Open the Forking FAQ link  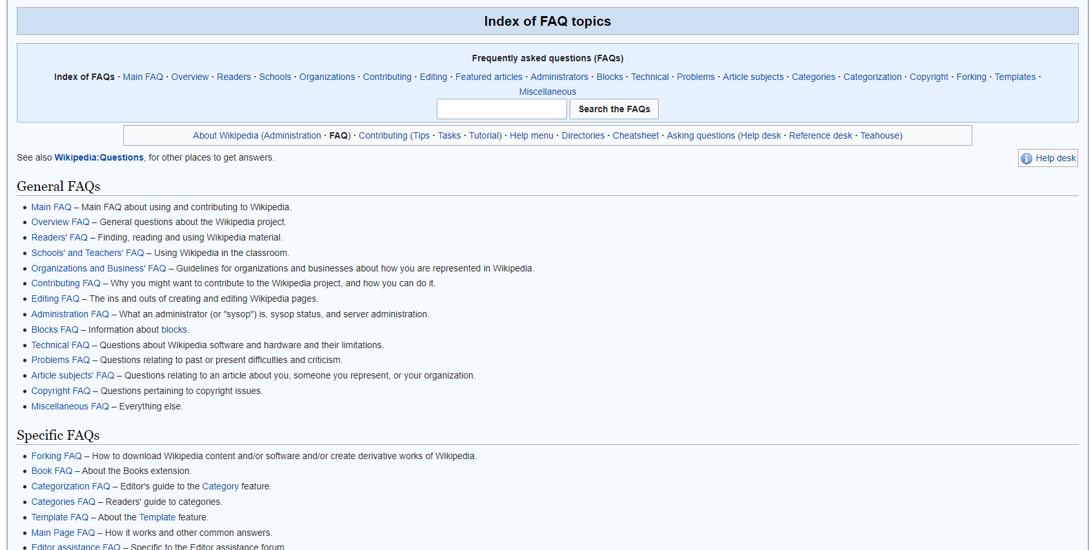pyautogui.click(x=57, y=456)
